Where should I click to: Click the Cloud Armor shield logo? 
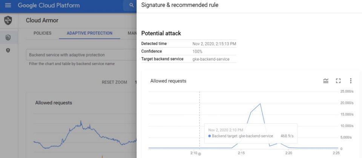(x=8, y=20)
